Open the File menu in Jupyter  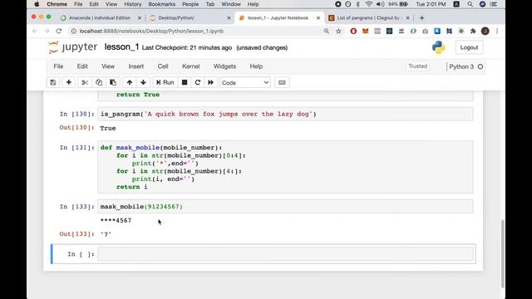pos(58,66)
